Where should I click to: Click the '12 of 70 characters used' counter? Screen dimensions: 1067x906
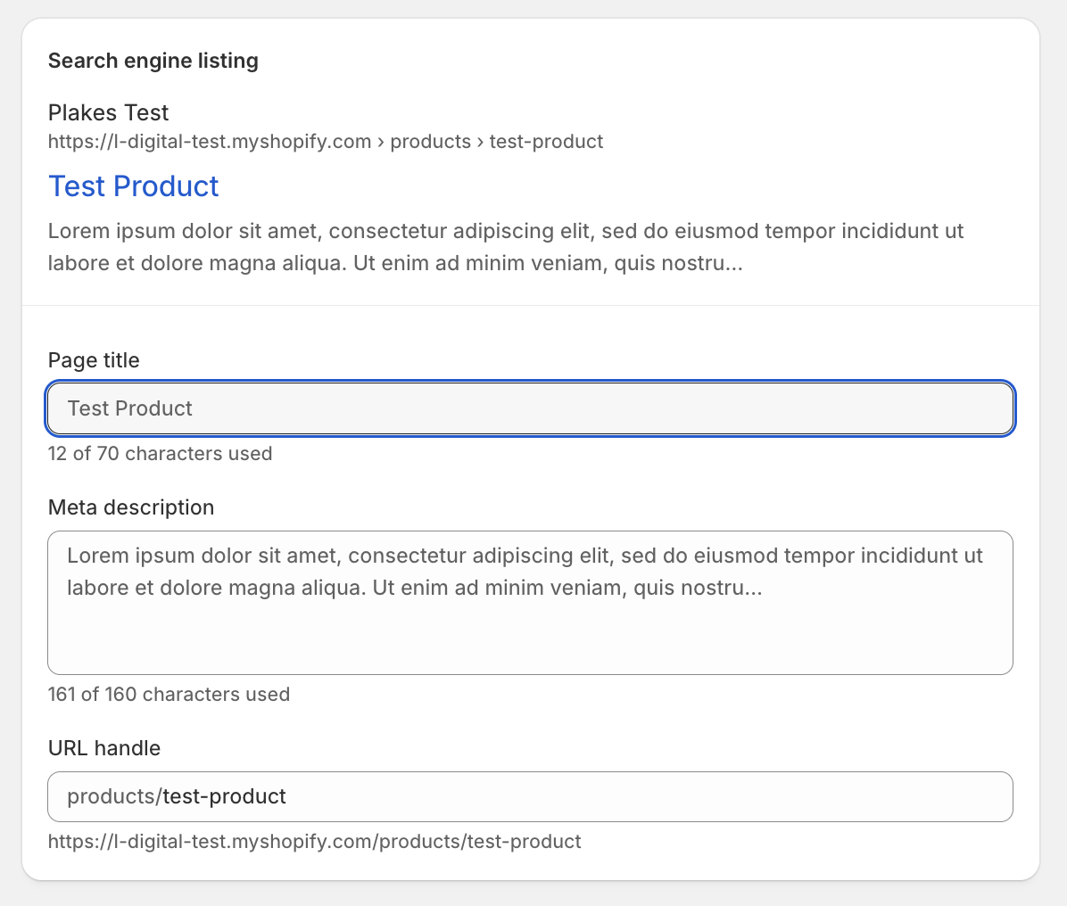coord(160,454)
